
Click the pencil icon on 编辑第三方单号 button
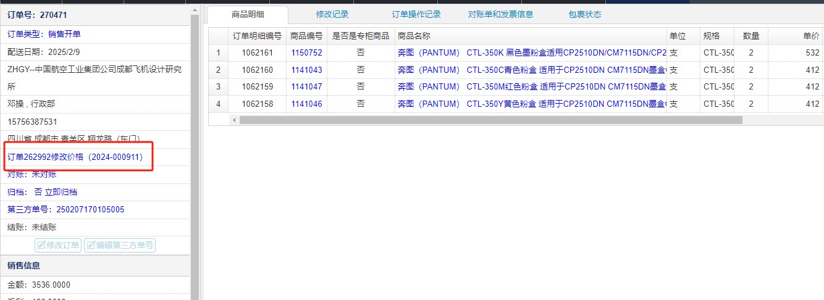[x=91, y=246]
